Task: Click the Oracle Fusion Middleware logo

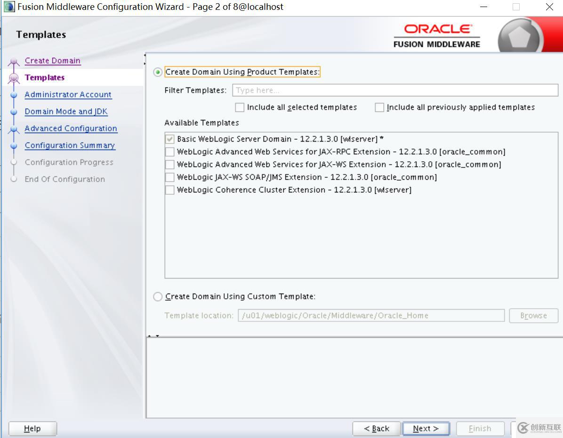Action: pyautogui.click(x=437, y=36)
